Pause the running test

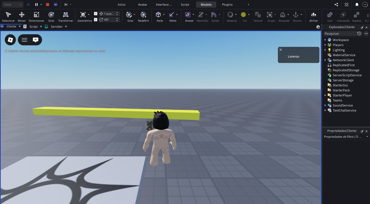(36, 5)
